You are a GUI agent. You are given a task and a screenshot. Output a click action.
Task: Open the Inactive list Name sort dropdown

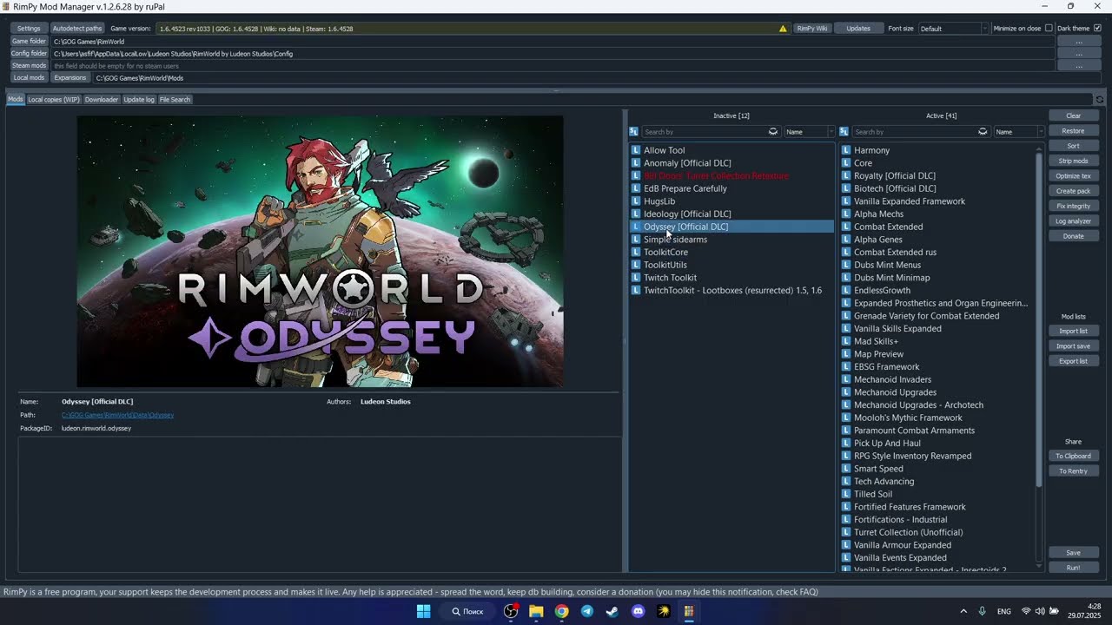coord(809,132)
